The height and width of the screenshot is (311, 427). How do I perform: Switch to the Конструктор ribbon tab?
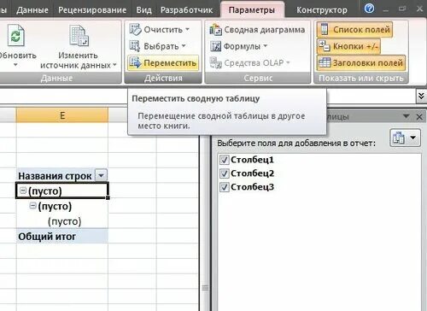click(322, 10)
